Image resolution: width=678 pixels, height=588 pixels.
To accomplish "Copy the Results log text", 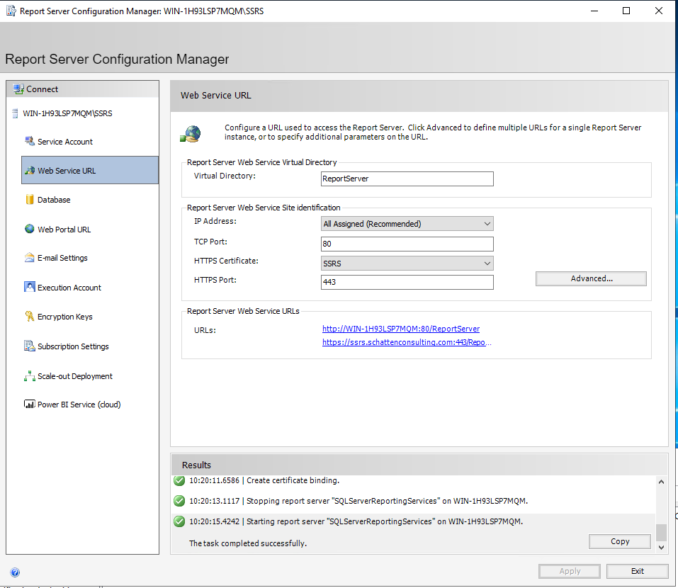I will (x=619, y=541).
